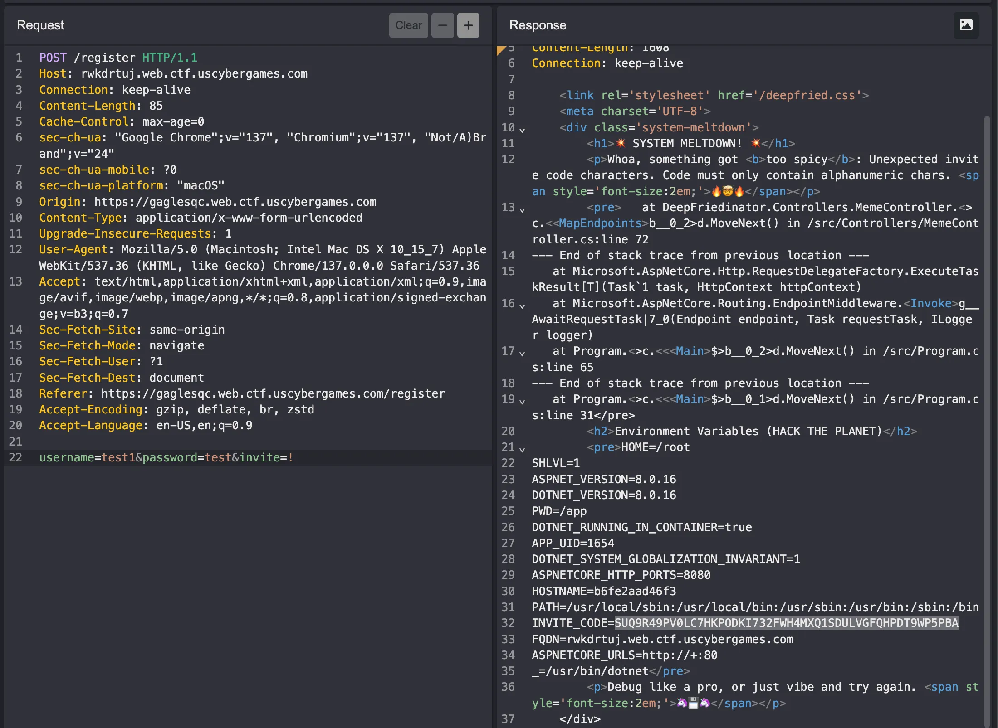Screen dimensions: 998x728
Task: Collapse the pre block fold on line 13
Action: [522, 210]
